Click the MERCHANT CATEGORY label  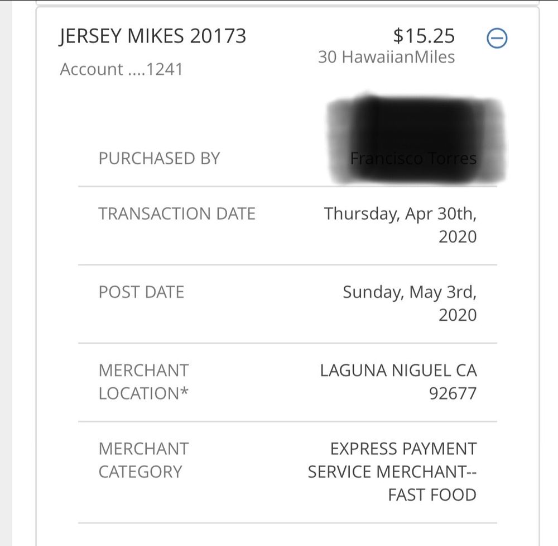[144, 460]
